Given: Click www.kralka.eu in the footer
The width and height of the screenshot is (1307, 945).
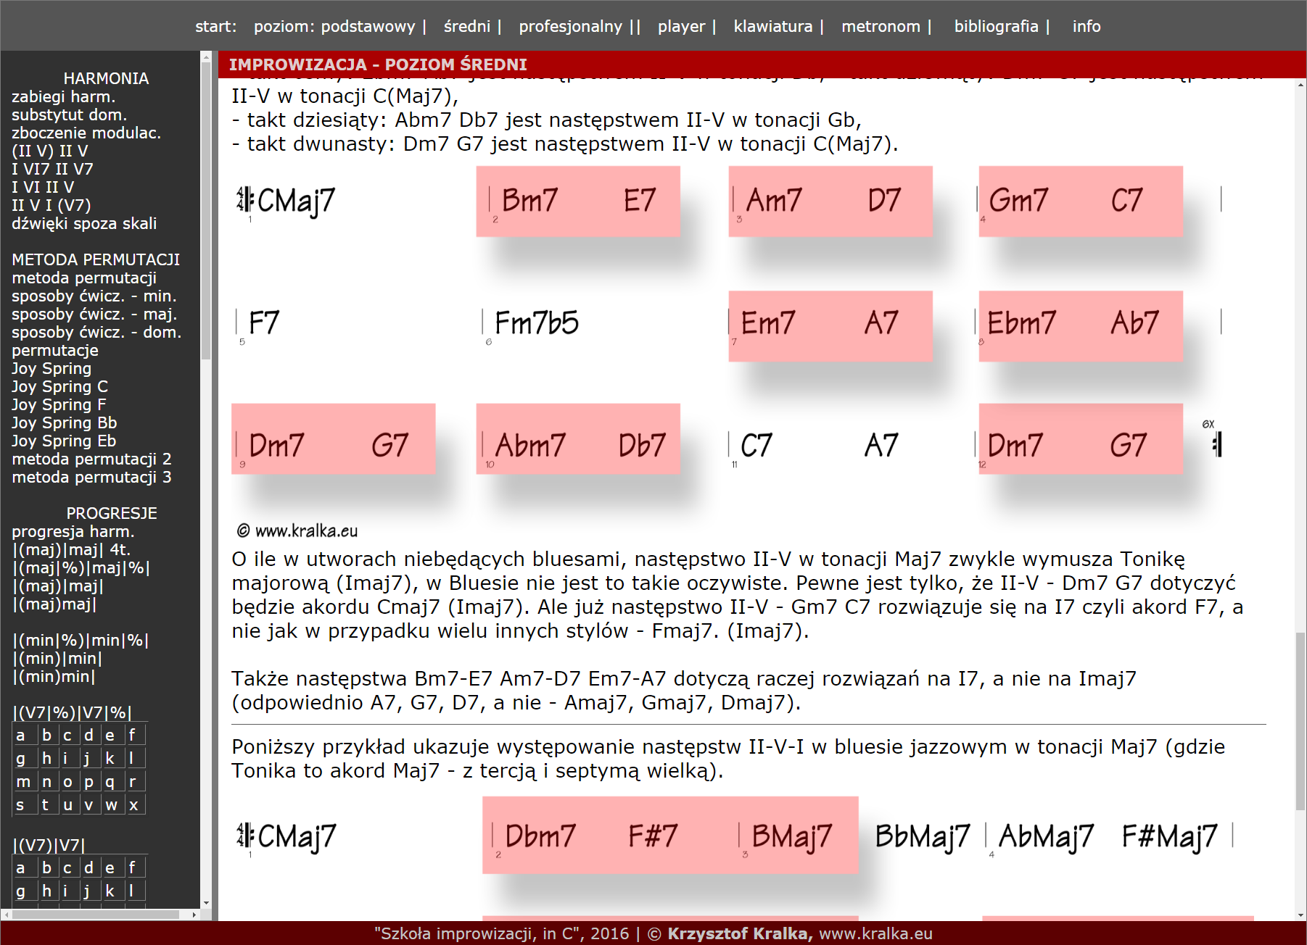Looking at the screenshot, I should [x=875, y=933].
